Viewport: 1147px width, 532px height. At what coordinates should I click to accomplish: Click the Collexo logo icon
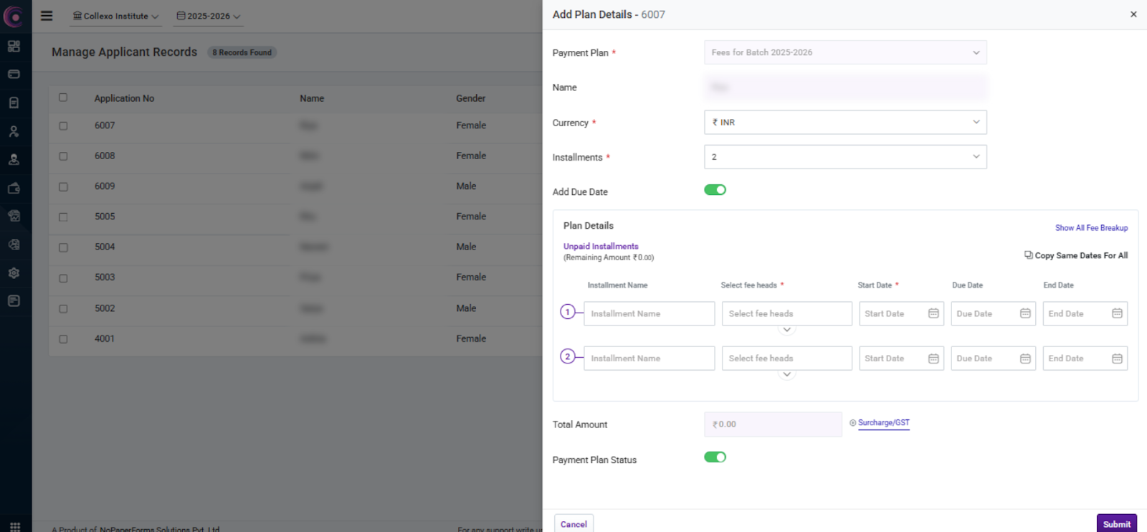pos(14,16)
